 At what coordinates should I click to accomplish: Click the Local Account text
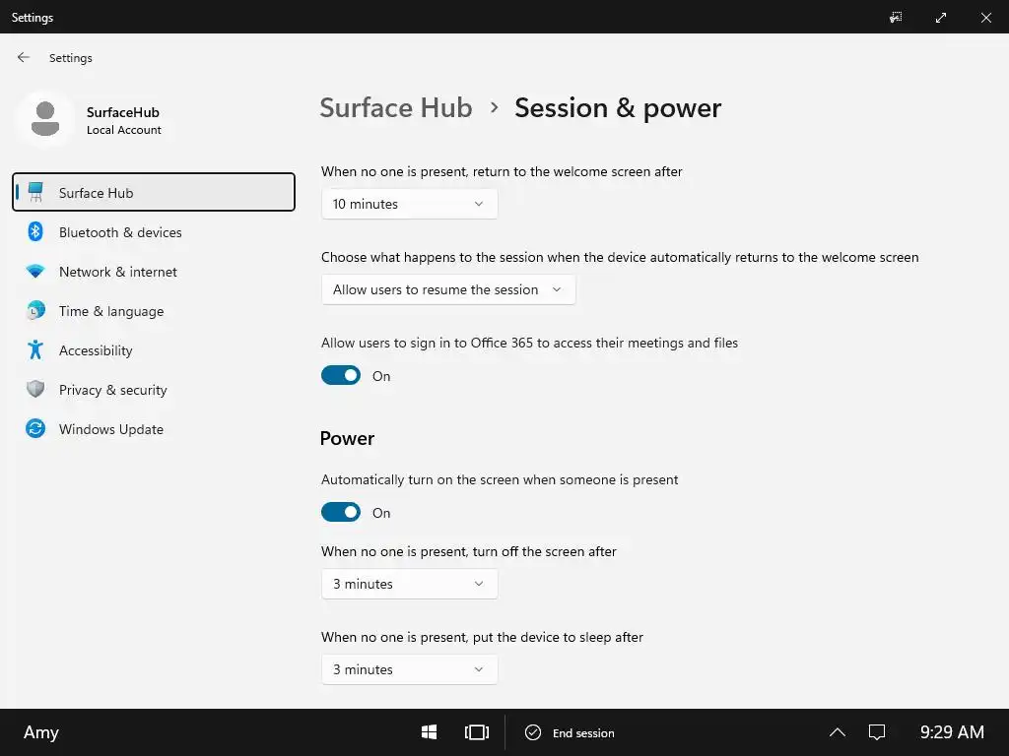coord(123,130)
